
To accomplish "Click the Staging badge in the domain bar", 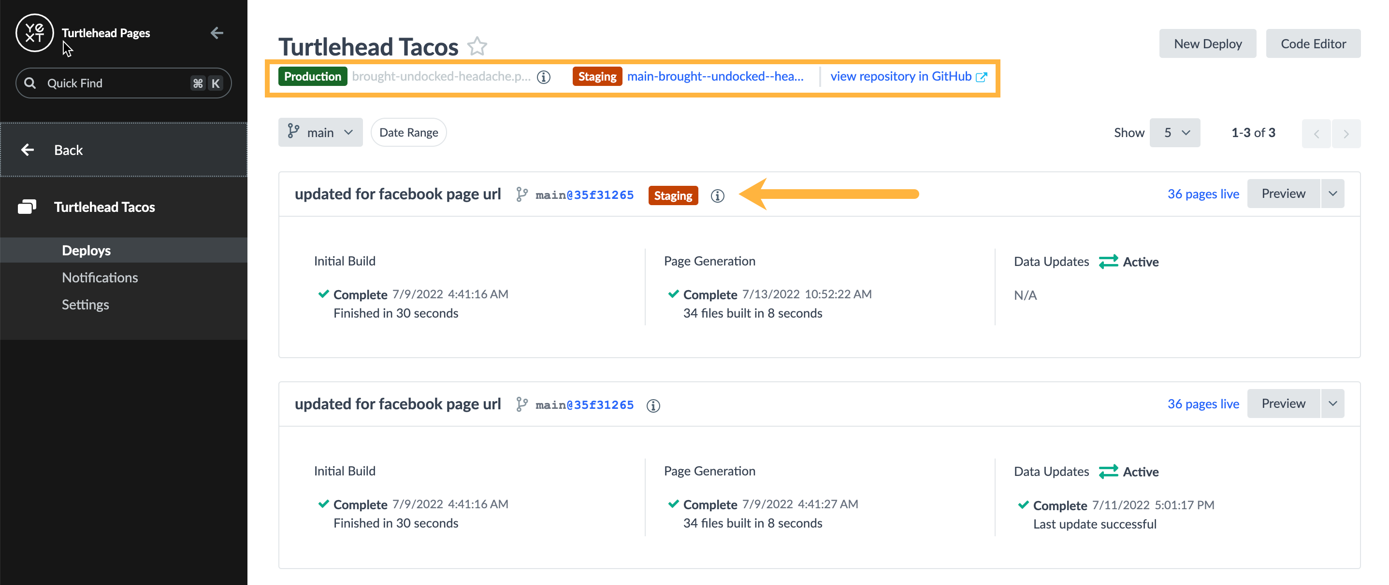I will tap(597, 76).
